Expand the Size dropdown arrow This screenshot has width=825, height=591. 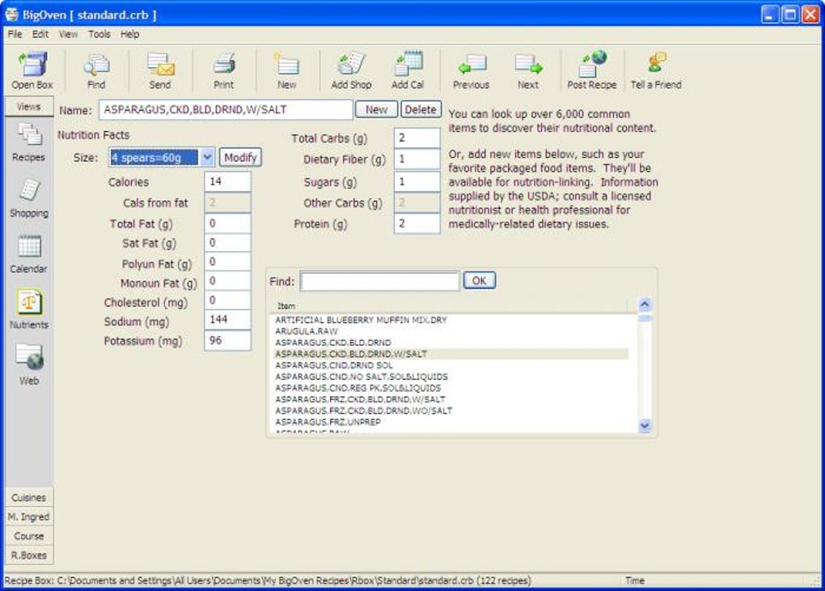207,157
